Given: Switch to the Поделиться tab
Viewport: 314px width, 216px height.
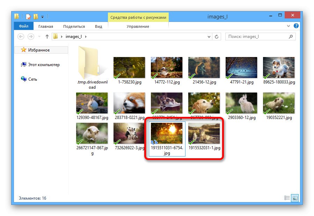Looking at the screenshot, I should point(74,26).
